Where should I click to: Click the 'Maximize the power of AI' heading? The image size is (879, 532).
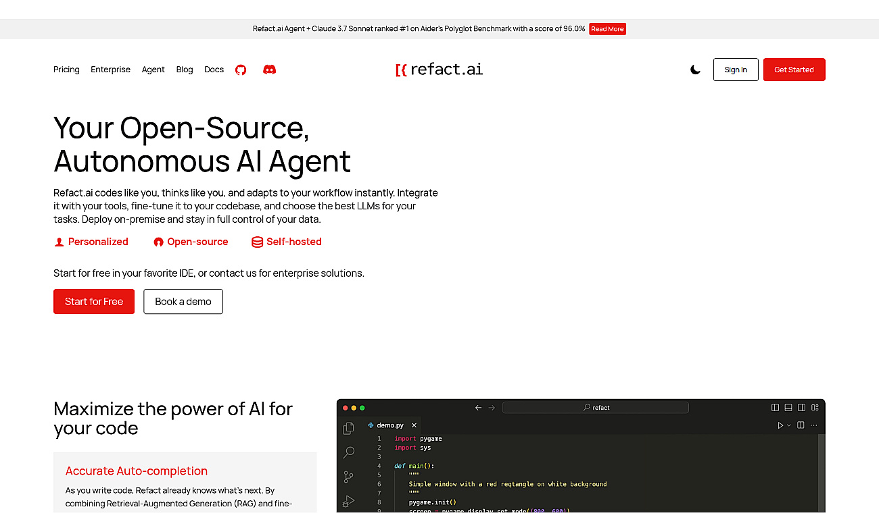point(173,419)
